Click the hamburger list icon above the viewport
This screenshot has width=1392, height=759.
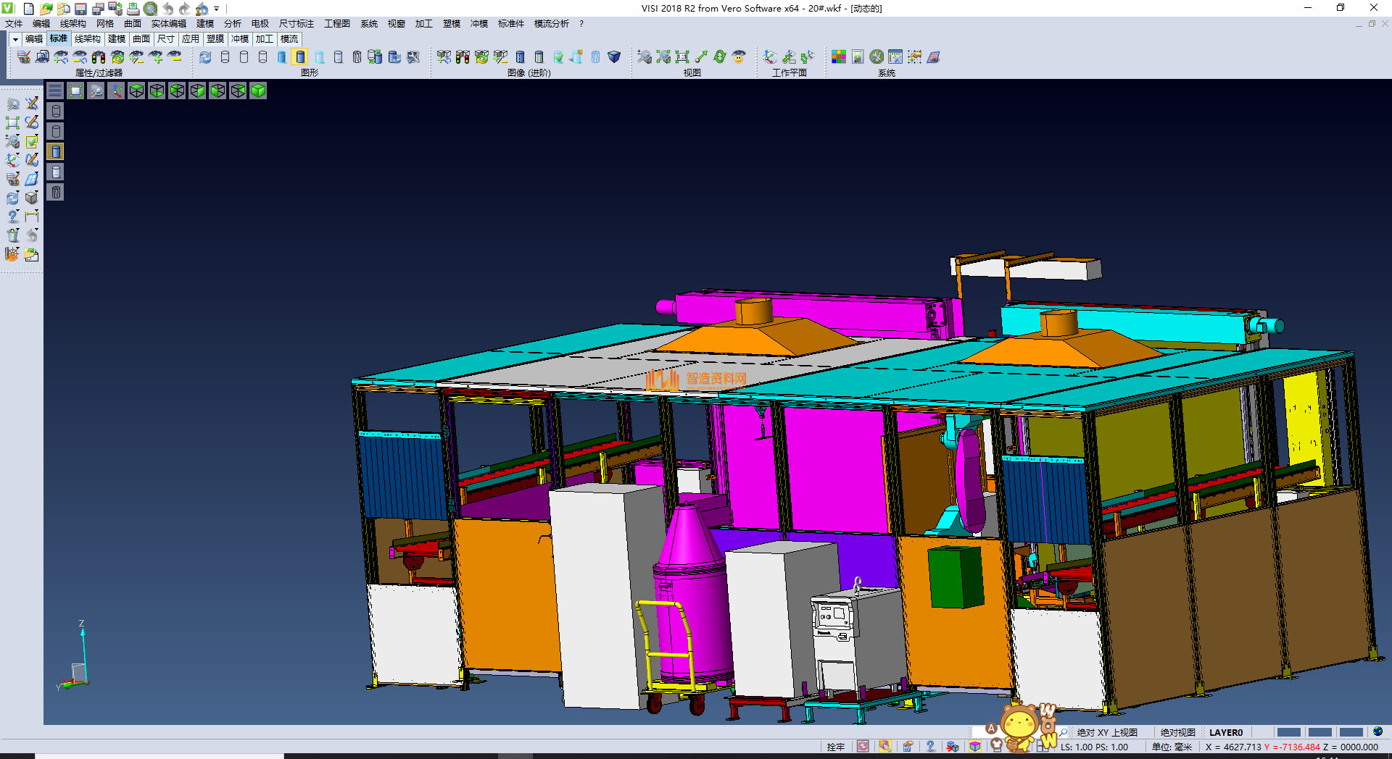55,91
